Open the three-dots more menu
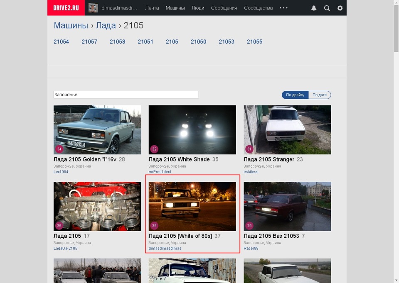 point(283,8)
